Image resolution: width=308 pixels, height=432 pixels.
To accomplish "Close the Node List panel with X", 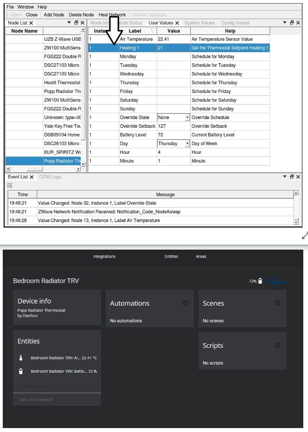I will 83,23.
